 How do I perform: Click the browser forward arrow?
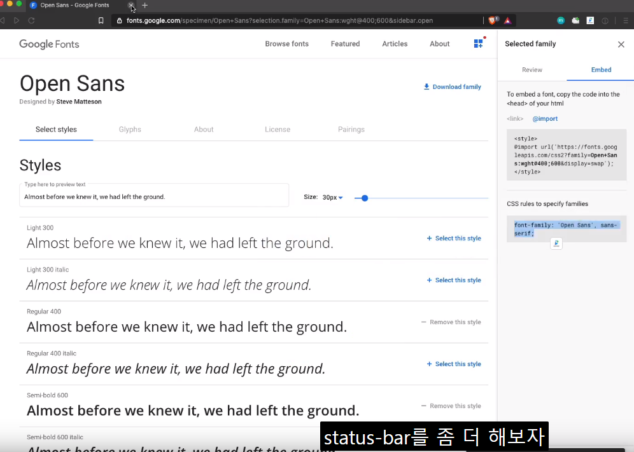[17, 20]
